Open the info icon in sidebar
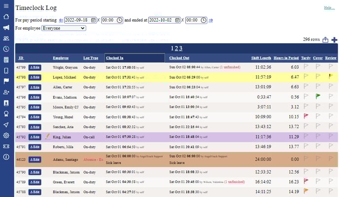 6,157
